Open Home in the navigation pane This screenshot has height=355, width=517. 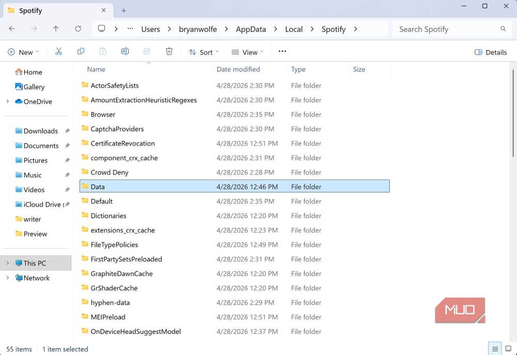coord(28,72)
